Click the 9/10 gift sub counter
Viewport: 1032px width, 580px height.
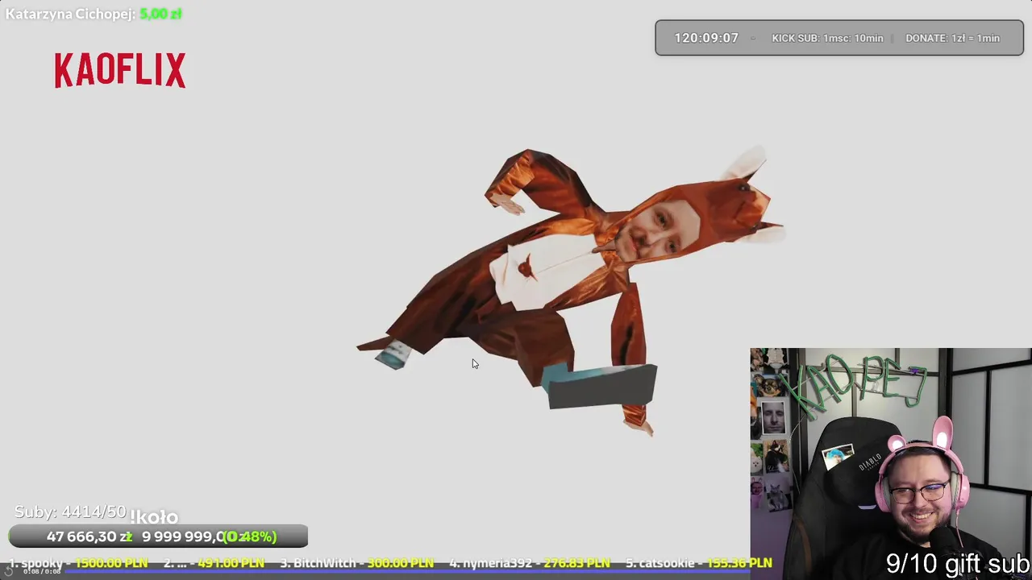click(958, 563)
